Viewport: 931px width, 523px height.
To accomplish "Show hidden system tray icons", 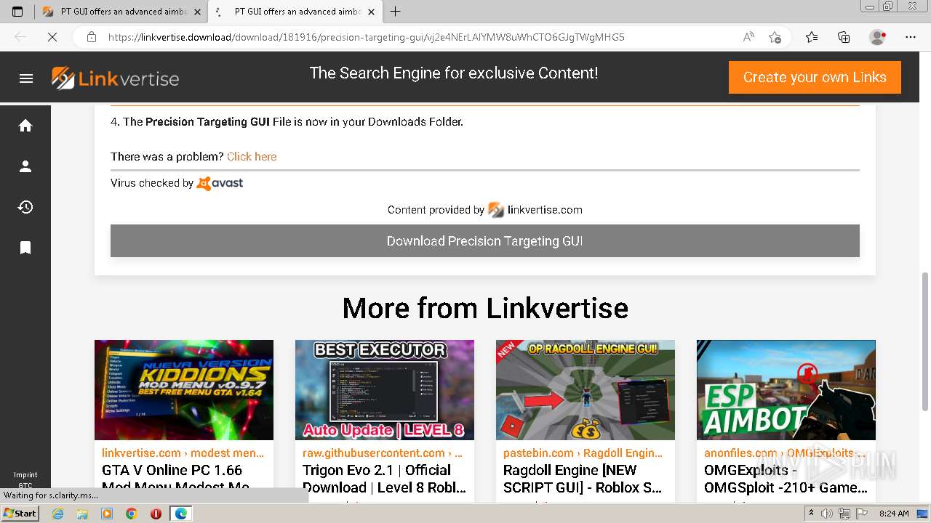I will [812, 514].
